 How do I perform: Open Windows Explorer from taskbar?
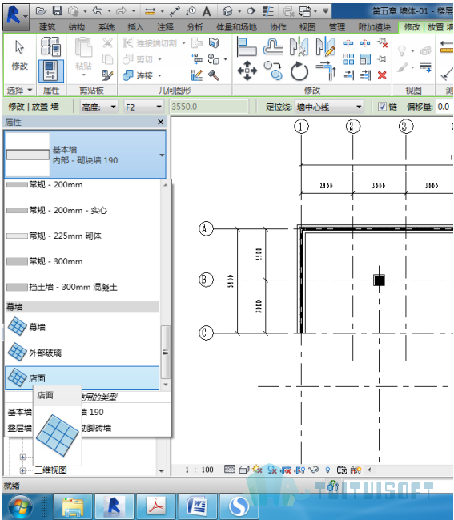pyautogui.click(x=73, y=506)
